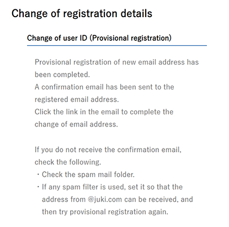Click the "check the following." text line
This screenshot has width=229, height=227.
[68, 162]
